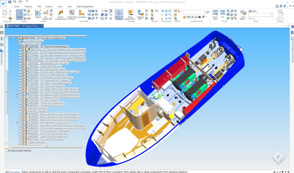Check V-Berth Bunk Rail.par:1 checkbox
Screen dimensions: 294x173
(20, 66)
